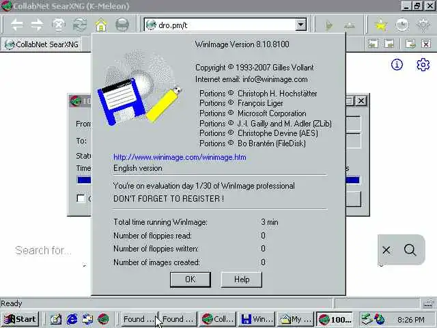437x328 pixels.
Task: Submit search with the magnifier icon
Action: tap(410, 250)
